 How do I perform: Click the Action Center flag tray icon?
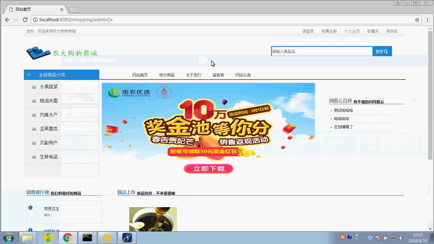378,238
